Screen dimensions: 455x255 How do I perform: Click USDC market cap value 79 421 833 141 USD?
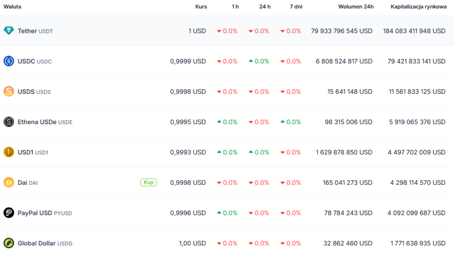(416, 61)
